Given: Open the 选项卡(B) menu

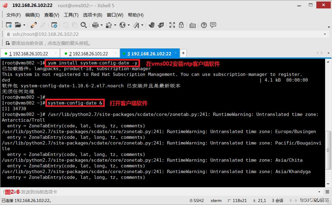Looking at the screenshot, I should [x=92, y=15].
